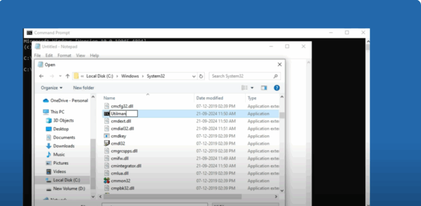Click the System32 breadcrumb segment

[x=156, y=76]
